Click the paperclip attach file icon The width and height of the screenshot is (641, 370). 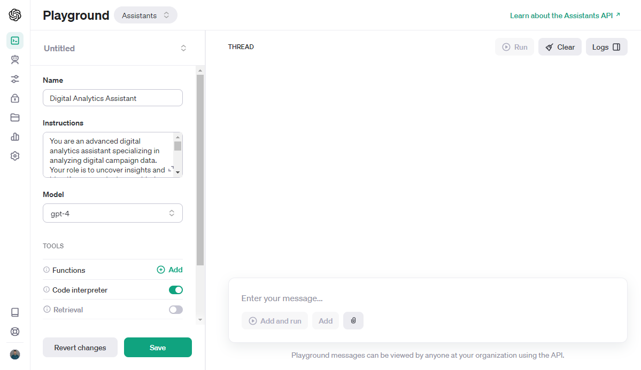353,321
